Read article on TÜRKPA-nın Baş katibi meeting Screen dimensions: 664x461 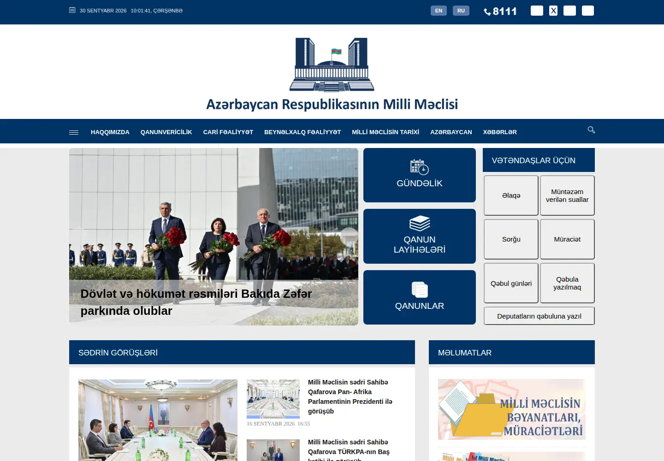[x=349, y=451]
